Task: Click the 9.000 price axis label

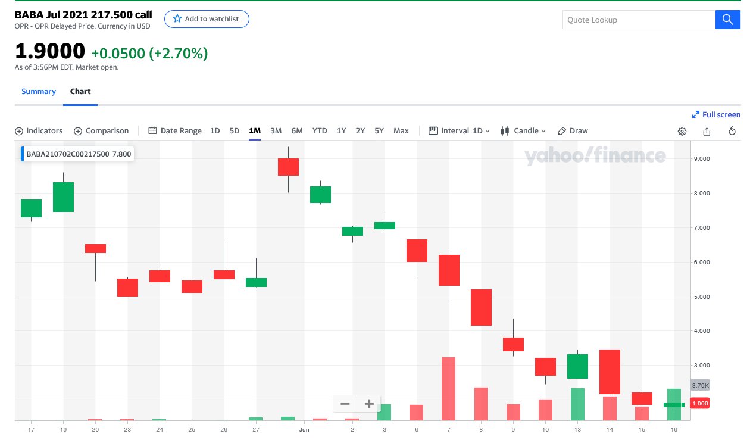Action: (703, 159)
